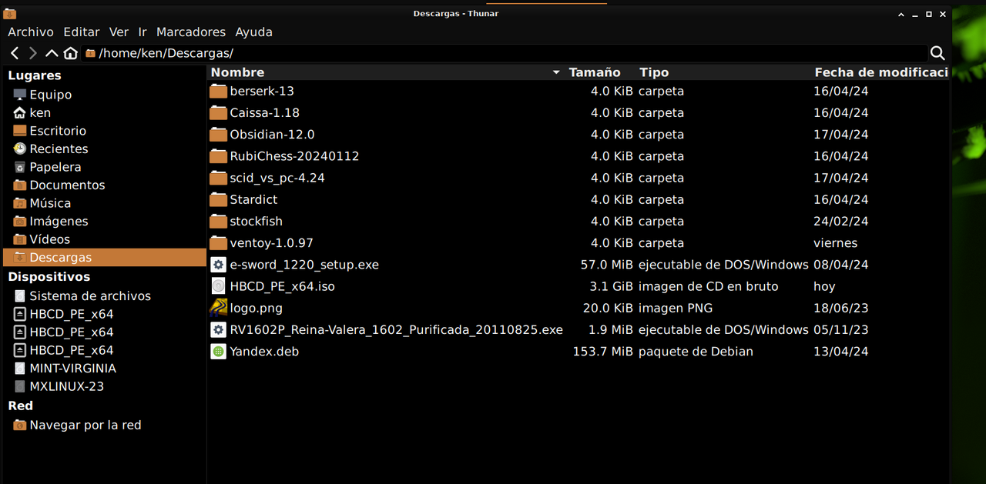
Task: Click the MINT-VIRGINIA device icon
Action: (20, 369)
